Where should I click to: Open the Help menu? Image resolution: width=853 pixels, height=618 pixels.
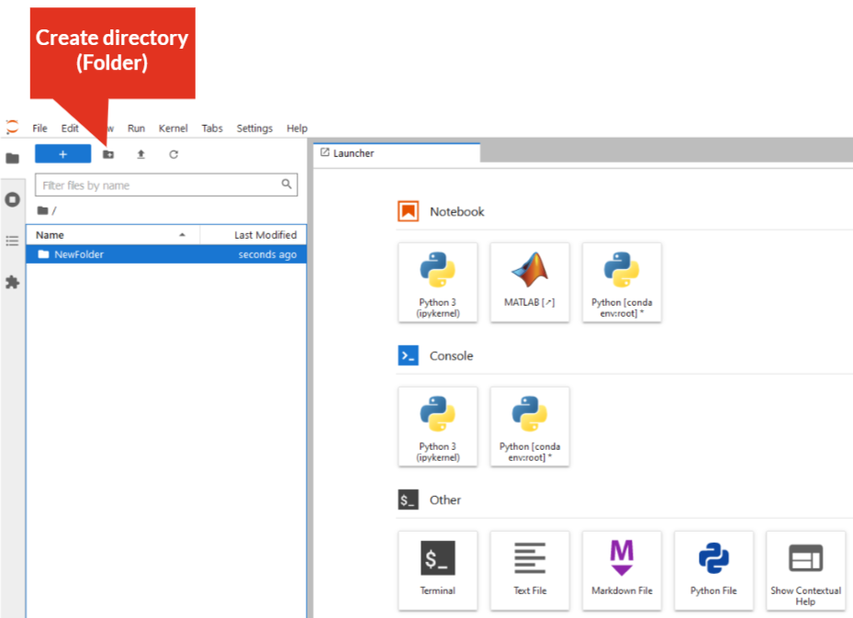coord(297,129)
